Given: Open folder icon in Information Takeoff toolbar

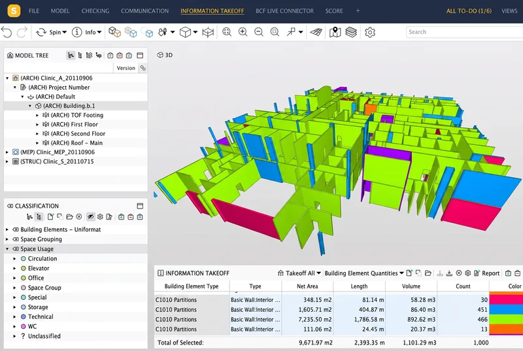Looking at the screenshot, I should tap(428, 273).
